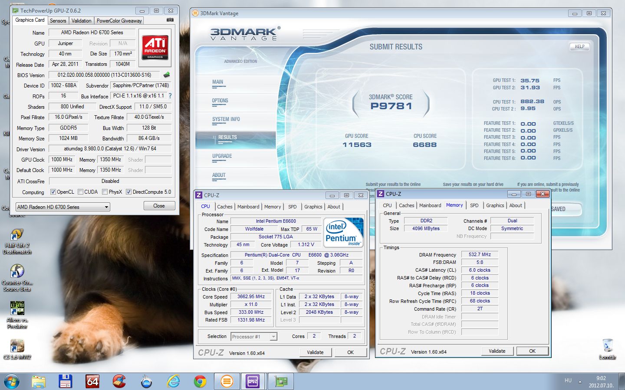Open the Mainboard tab in left CPU-Z window

(248, 207)
